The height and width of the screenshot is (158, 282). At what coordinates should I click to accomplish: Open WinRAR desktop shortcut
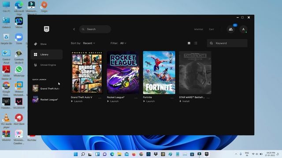[6, 136]
